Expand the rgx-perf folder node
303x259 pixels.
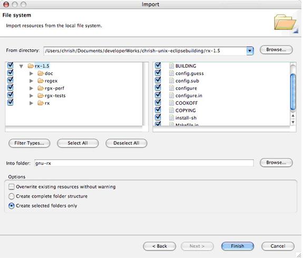31,88
